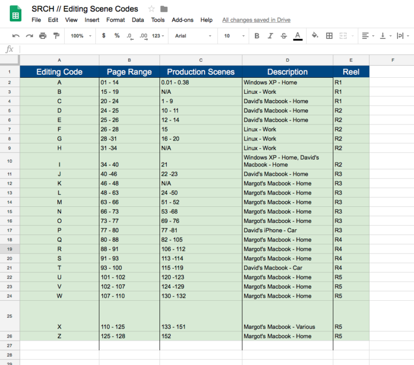Image resolution: width=414 pixels, height=365 pixels.
Task: Open the Insert menu
Action: [x=92, y=20]
